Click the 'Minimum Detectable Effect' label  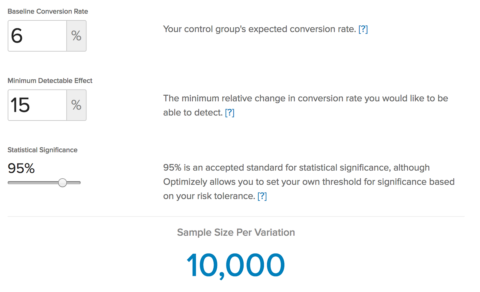pyautogui.click(x=50, y=81)
